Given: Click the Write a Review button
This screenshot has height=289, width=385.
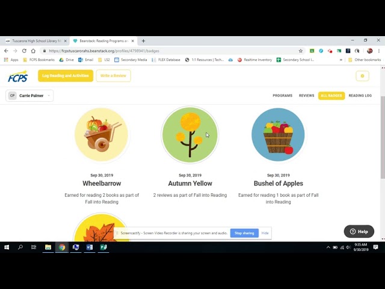Looking at the screenshot, I should coord(113,76).
